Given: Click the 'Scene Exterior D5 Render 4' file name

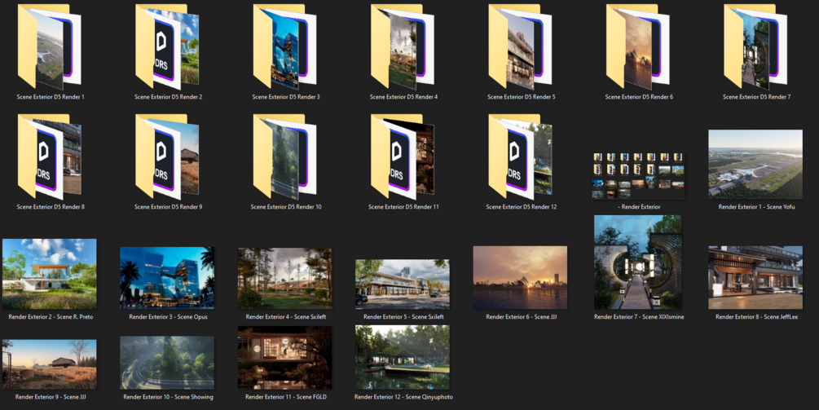Looking at the screenshot, I should (403, 97).
